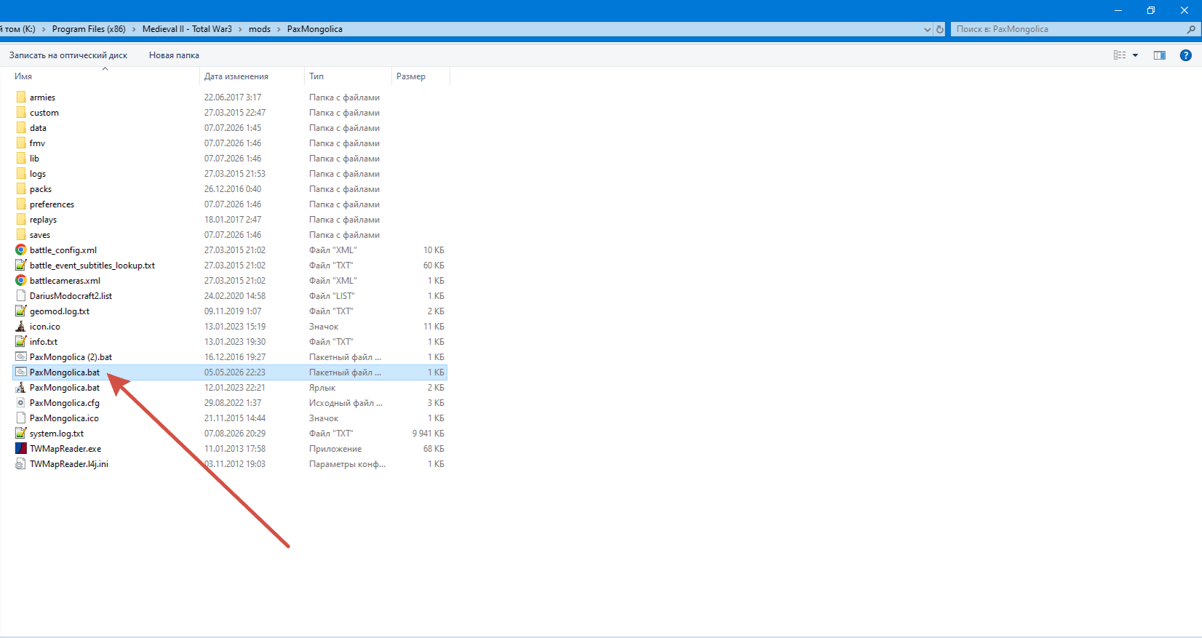Select the replays folder icon

pyautogui.click(x=20, y=220)
